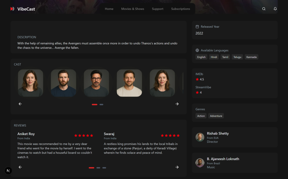The width and height of the screenshot is (288, 179).
Task: Go to the Support page
Action: coord(158,9)
